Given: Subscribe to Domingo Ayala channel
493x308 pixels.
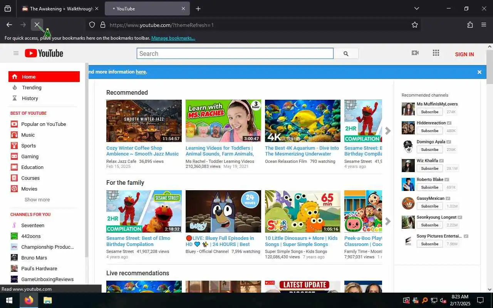Looking at the screenshot, I should [x=429, y=149].
